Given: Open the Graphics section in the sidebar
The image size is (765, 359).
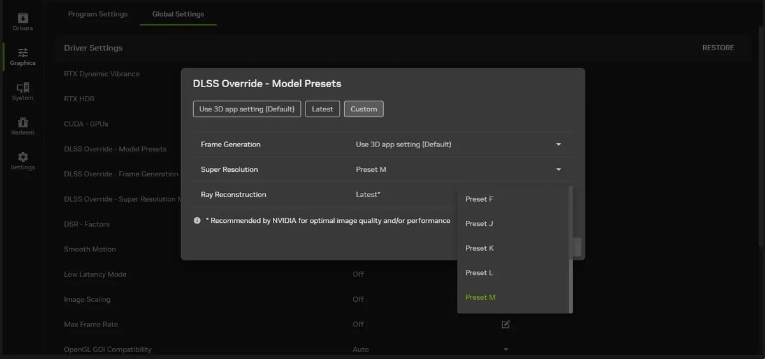Looking at the screenshot, I should coord(23,57).
